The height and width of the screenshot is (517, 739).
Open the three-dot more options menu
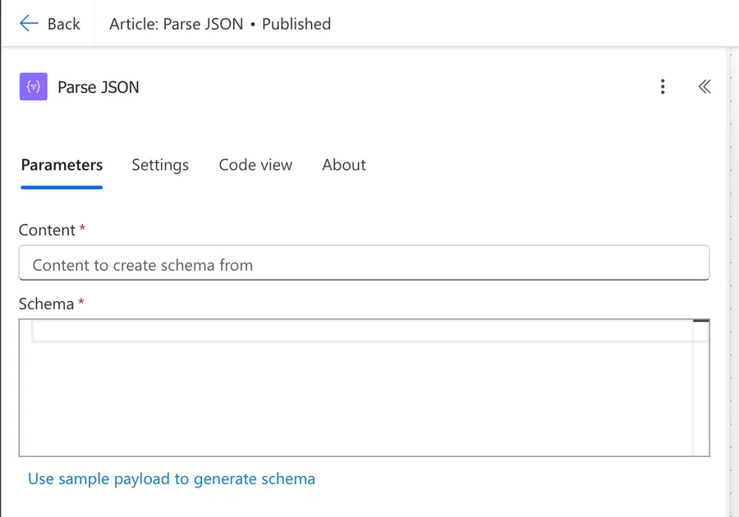coord(663,87)
